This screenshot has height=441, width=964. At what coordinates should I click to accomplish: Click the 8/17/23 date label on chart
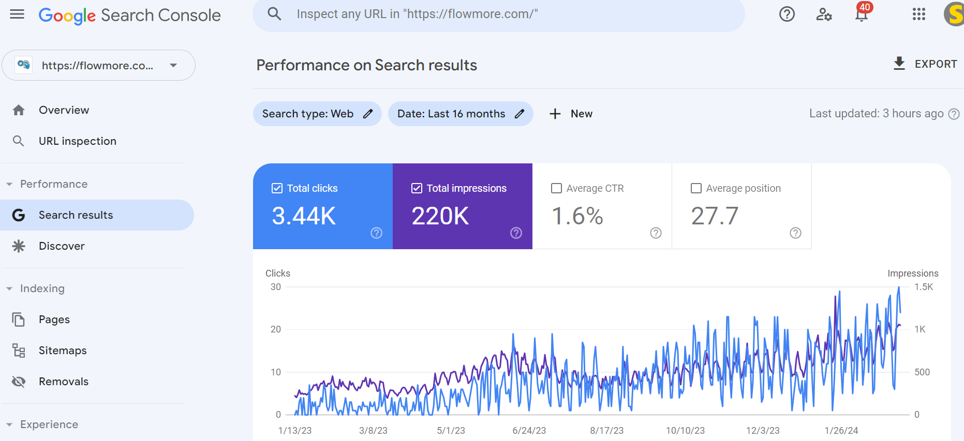607,431
